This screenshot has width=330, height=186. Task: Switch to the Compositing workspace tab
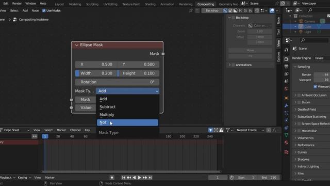206,4
